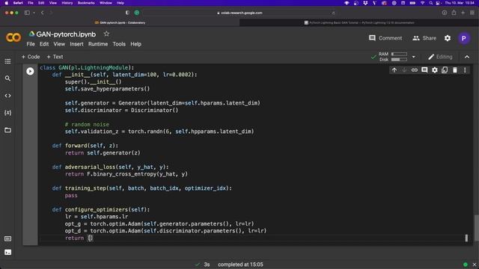Screen dimensions: 479x269
Task: Open a new Safari tab
Action: pos(463,13)
